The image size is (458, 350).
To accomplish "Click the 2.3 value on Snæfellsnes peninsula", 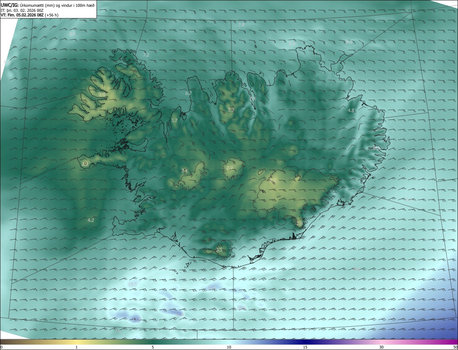I will click(x=85, y=164).
